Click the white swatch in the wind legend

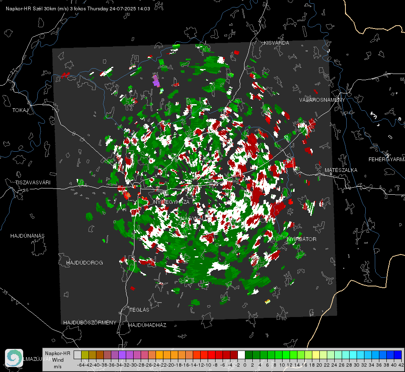coord(241,355)
